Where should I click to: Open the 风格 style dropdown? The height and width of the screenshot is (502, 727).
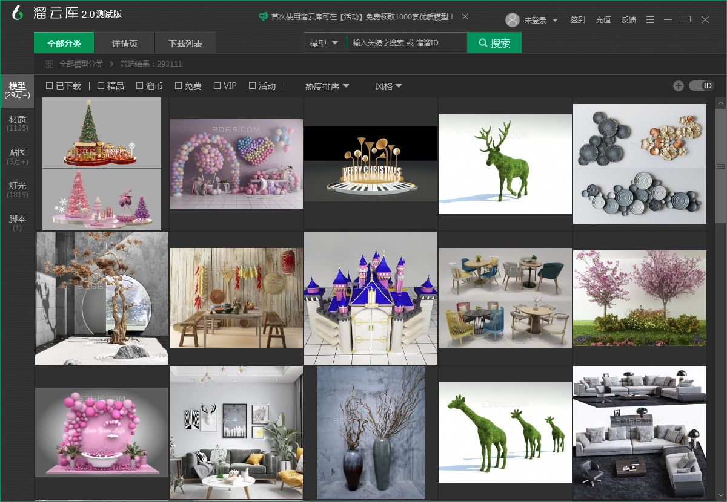point(389,86)
